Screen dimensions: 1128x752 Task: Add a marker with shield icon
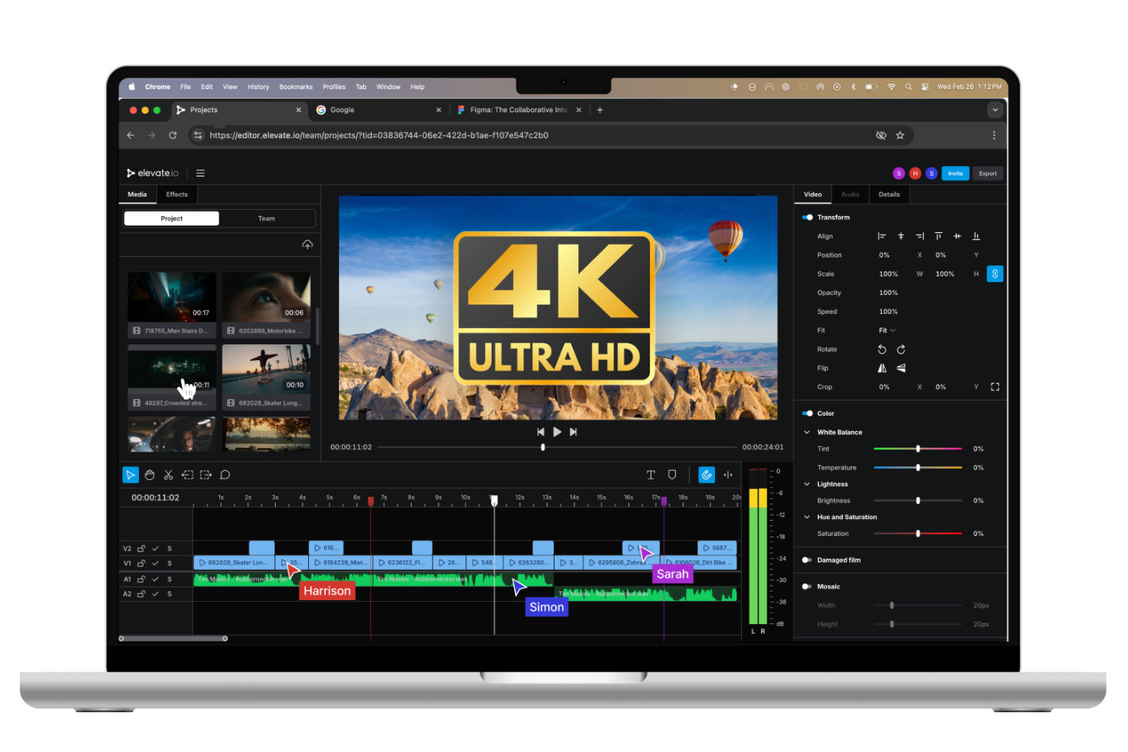pos(672,475)
